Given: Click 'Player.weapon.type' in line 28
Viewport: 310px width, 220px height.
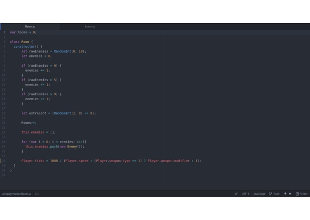Looking at the screenshot, I should click(113, 161).
